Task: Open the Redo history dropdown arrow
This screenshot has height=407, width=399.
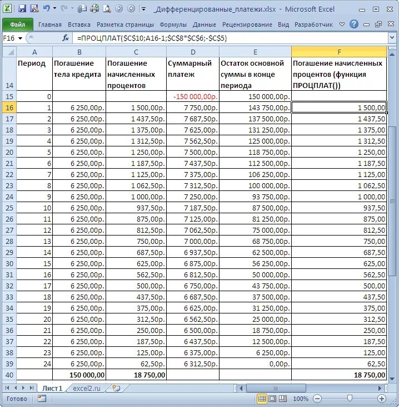Action: [x=72, y=8]
